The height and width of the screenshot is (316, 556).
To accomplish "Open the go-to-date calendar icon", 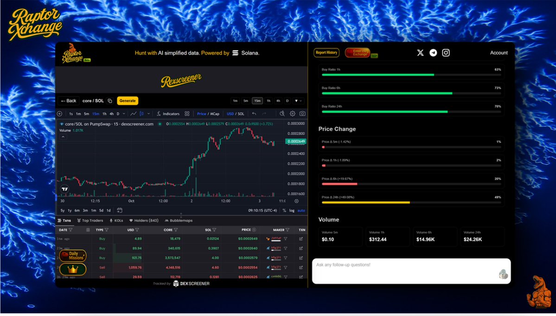I will coord(120,210).
